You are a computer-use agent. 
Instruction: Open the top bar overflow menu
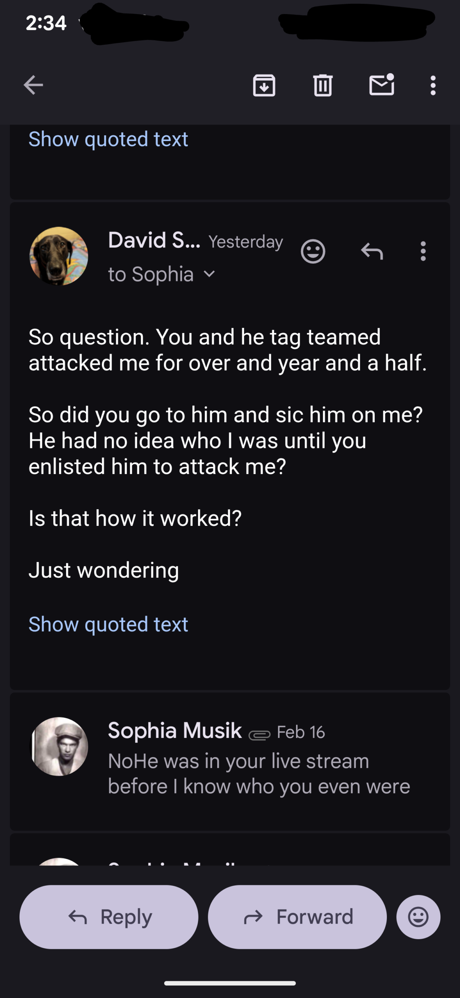pyautogui.click(x=433, y=85)
